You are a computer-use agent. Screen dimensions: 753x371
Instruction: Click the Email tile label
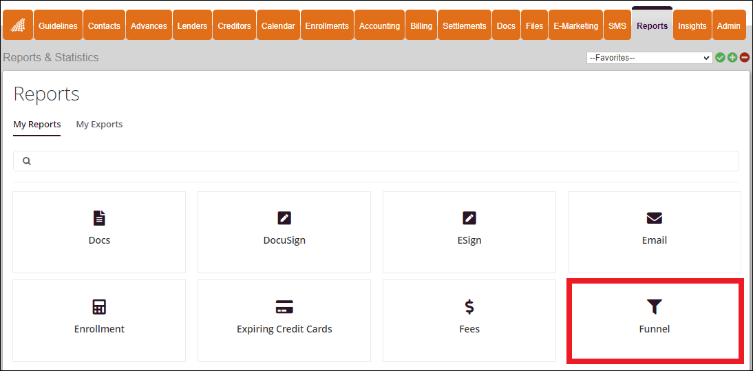point(654,240)
